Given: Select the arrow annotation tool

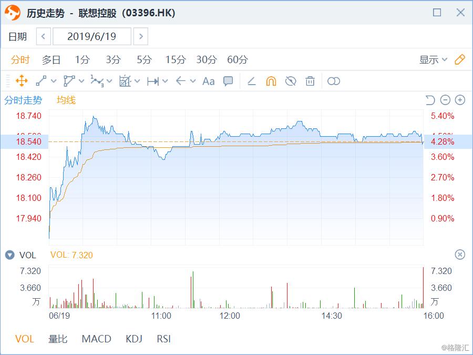Looking at the screenshot, I should click(x=181, y=81).
